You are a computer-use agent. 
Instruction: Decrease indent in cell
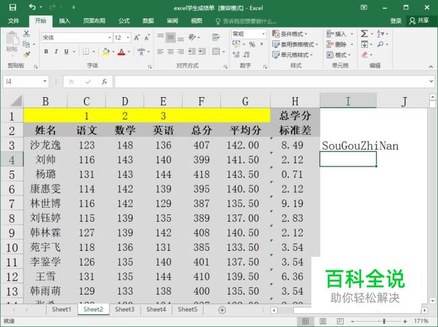pos(192,51)
